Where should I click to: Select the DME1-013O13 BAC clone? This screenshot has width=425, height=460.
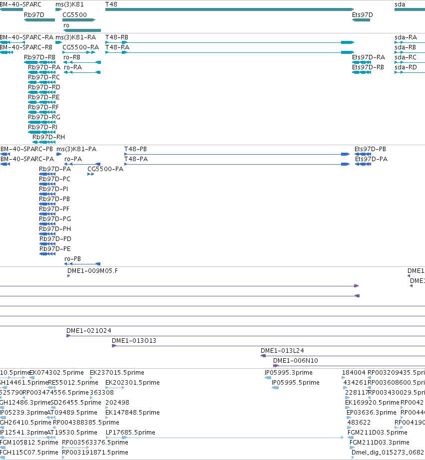[x=134, y=341]
